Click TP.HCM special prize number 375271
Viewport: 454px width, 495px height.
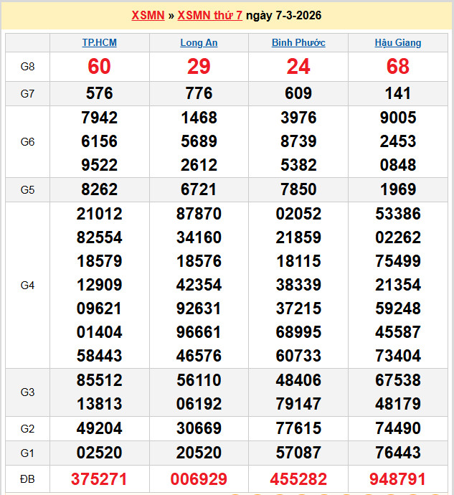(99, 478)
